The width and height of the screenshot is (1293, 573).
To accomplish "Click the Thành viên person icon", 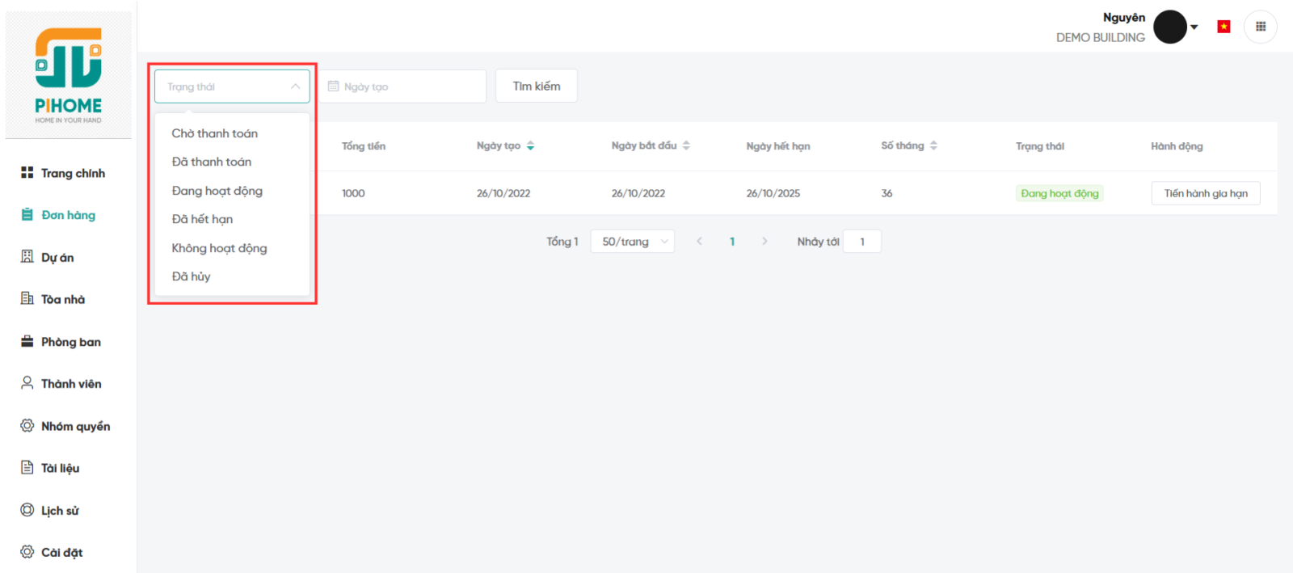I will point(27,383).
